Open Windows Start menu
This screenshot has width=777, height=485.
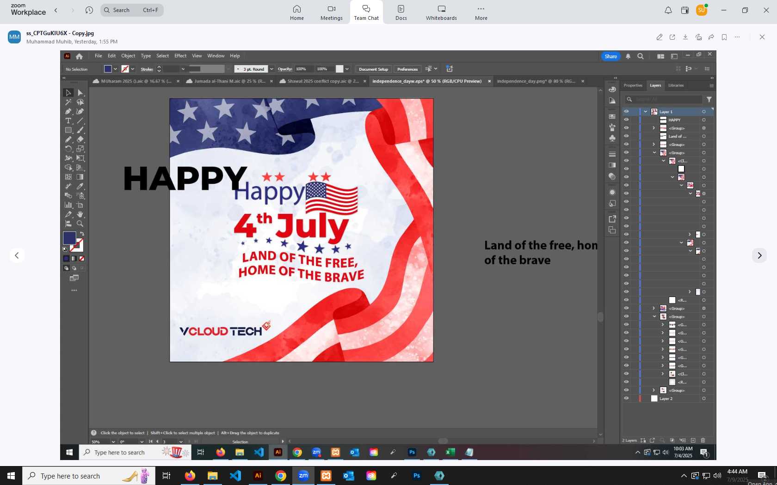click(x=11, y=476)
